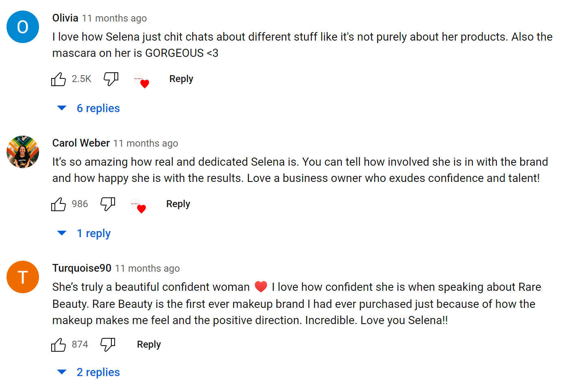Reply to Olivia's comment
This screenshot has height=385, width=565.
pyautogui.click(x=181, y=79)
